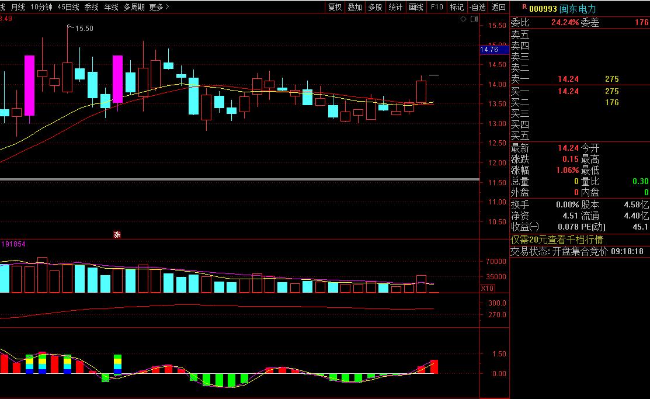Click the blue 14.76 price cursor label

(x=489, y=50)
